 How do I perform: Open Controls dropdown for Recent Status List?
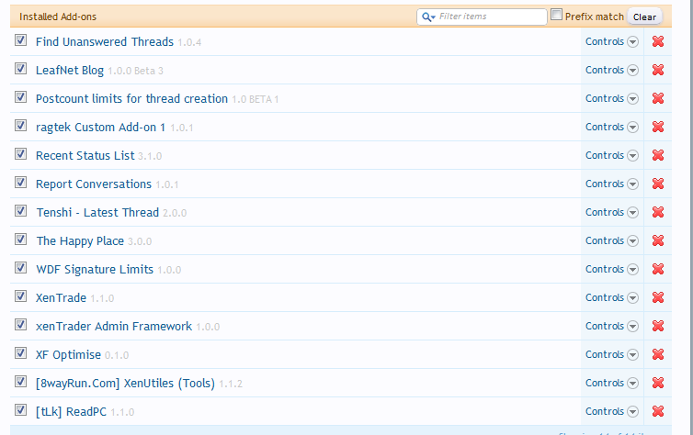pyautogui.click(x=612, y=155)
